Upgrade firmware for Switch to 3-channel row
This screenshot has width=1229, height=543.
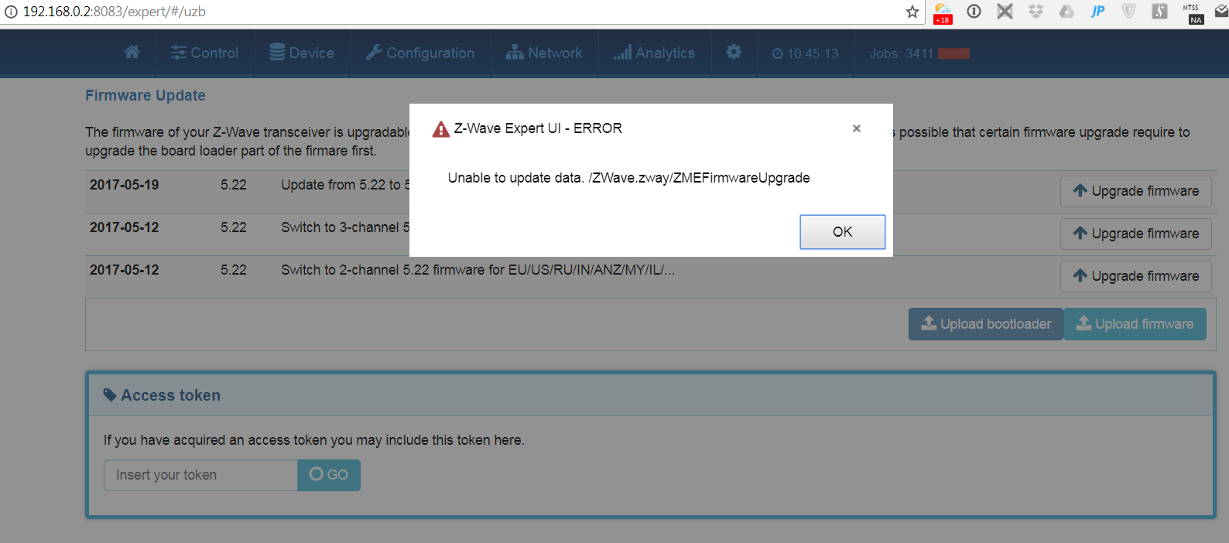pyautogui.click(x=1135, y=234)
